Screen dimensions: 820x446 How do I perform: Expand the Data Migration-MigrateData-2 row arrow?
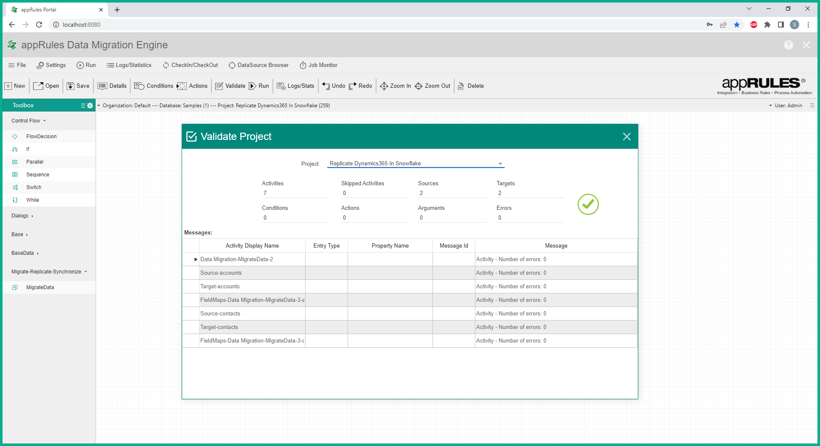pos(196,259)
